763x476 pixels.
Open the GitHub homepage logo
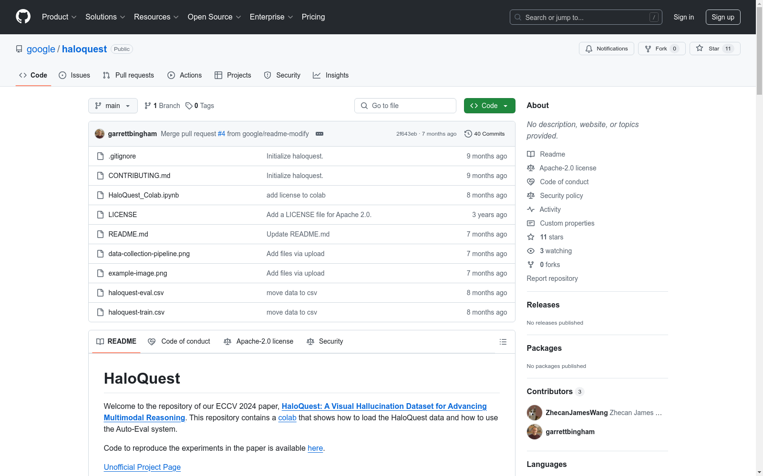coord(23,17)
